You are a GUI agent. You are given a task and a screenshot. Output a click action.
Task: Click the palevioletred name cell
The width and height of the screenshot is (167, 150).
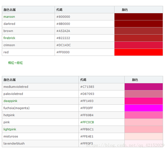pyautogui.click(x=40, y=94)
